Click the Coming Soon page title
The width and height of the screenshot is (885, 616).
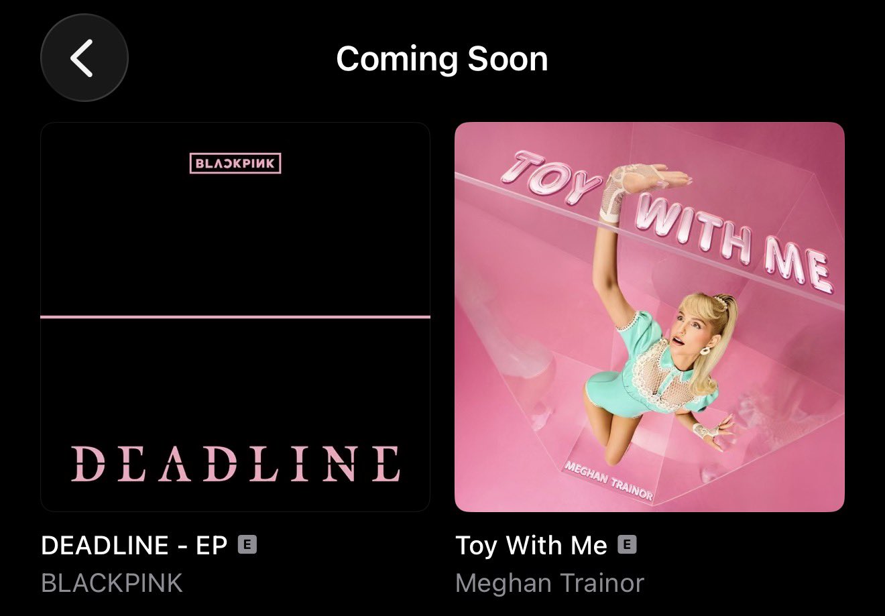coord(442,59)
